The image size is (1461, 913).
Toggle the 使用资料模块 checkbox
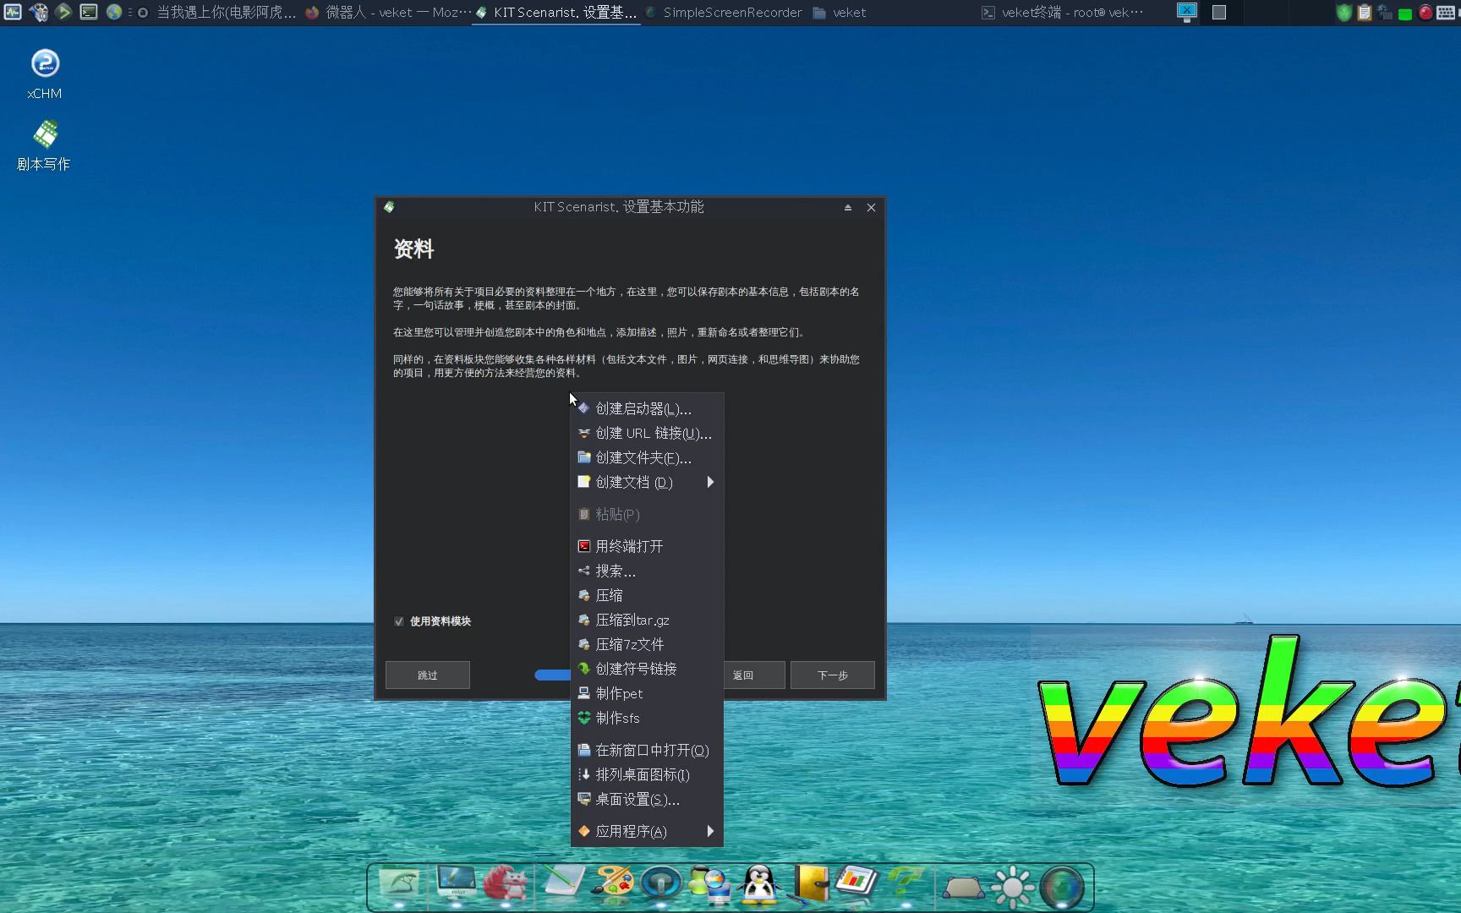pos(399,621)
